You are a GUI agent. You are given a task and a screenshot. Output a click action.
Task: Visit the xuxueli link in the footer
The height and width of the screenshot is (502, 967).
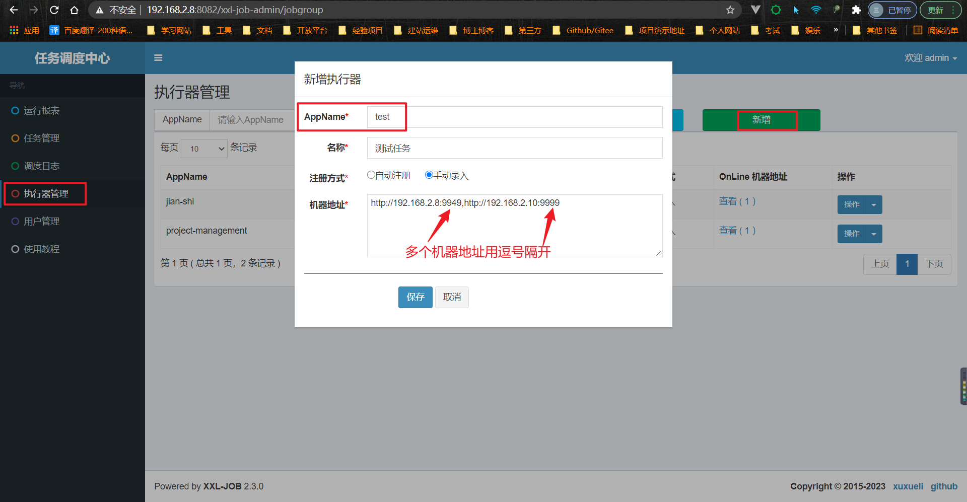point(908,486)
